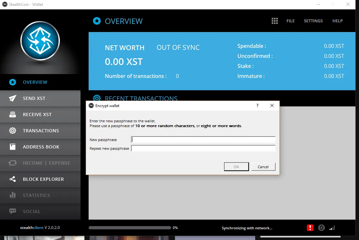Click the 'stealthclient V 2.0.2.0' version label
The height and width of the screenshot is (240, 359).
pyautogui.click(x=40, y=228)
